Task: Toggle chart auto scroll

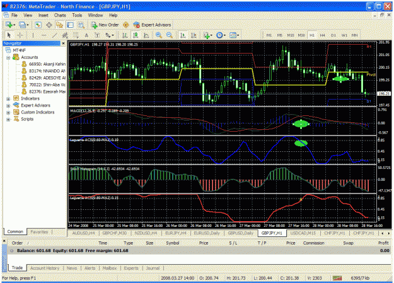Action: coord(183,35)
